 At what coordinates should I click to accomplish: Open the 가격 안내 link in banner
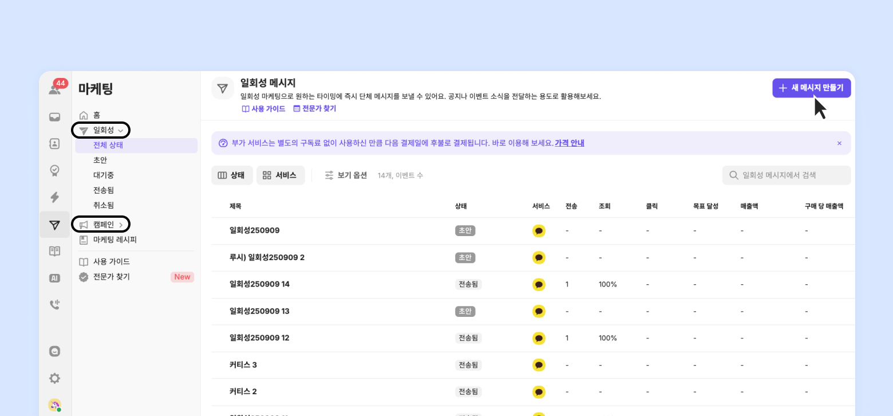click(570, 143)
